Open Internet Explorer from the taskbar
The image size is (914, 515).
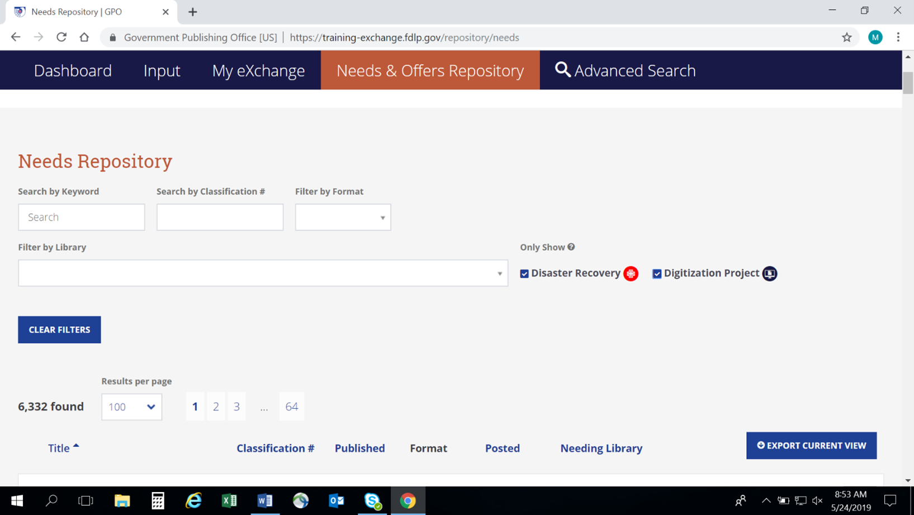click(193, 500)
